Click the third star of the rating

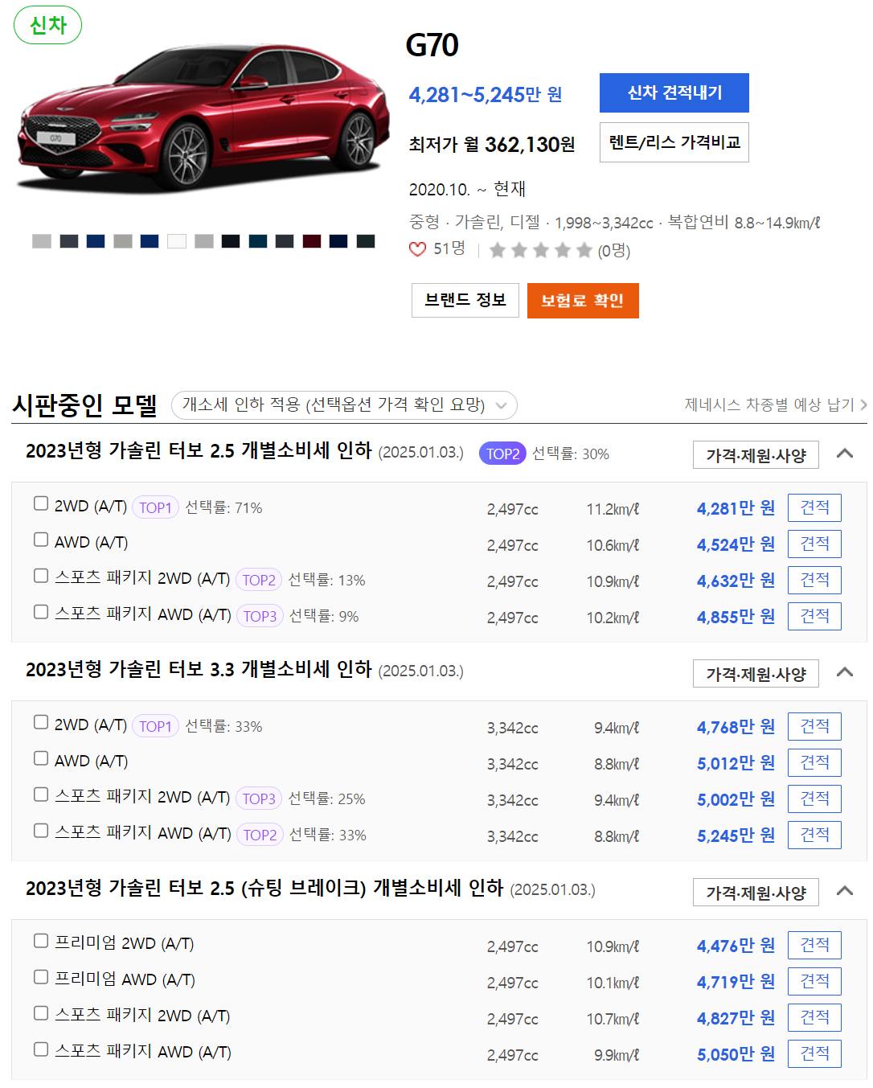(541, 250)
